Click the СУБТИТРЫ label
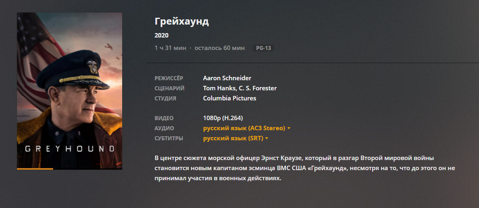This screenshot has width=479, height=208. pos(169,138)
